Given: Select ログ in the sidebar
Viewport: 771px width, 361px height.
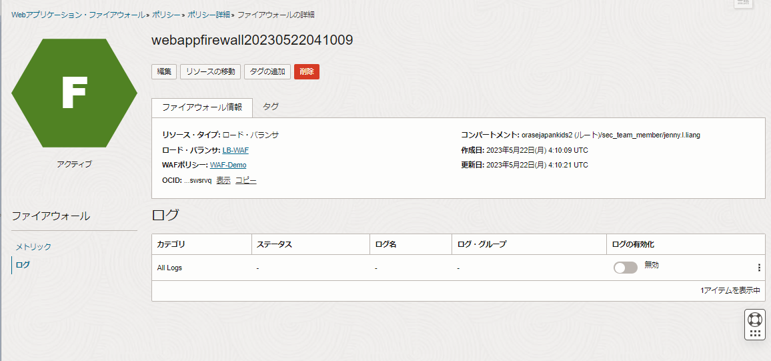Looking at the screenshot, I should 23,265.
